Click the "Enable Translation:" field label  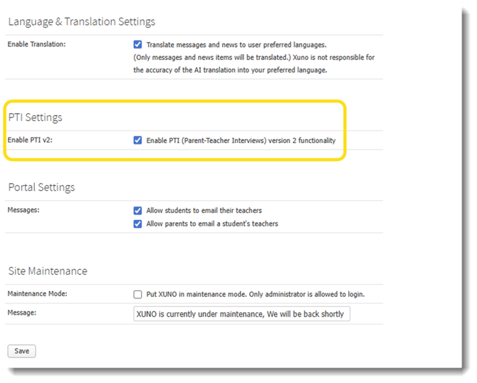pyautogui.click(x=36, y=44)
